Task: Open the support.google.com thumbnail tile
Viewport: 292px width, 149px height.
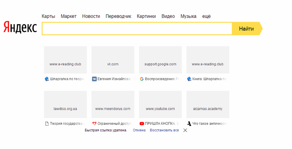Action: [160, 60]
